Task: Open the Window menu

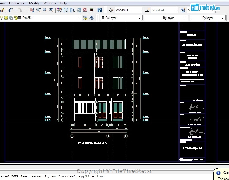Action: (50, 3)
